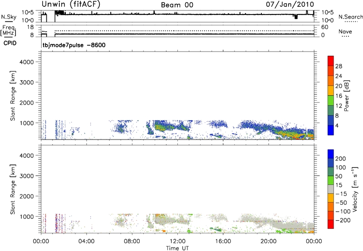Click the 'Slant Range [km]' label of velocity panel

13,189
